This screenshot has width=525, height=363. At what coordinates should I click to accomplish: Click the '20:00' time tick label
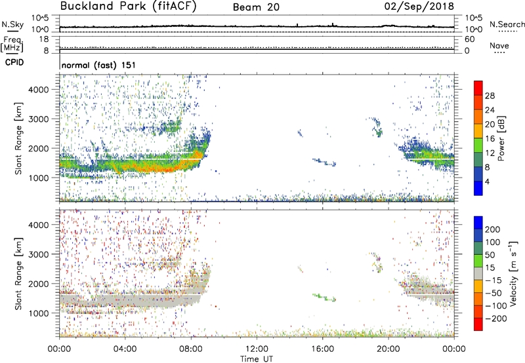click(x=388, y=349)
